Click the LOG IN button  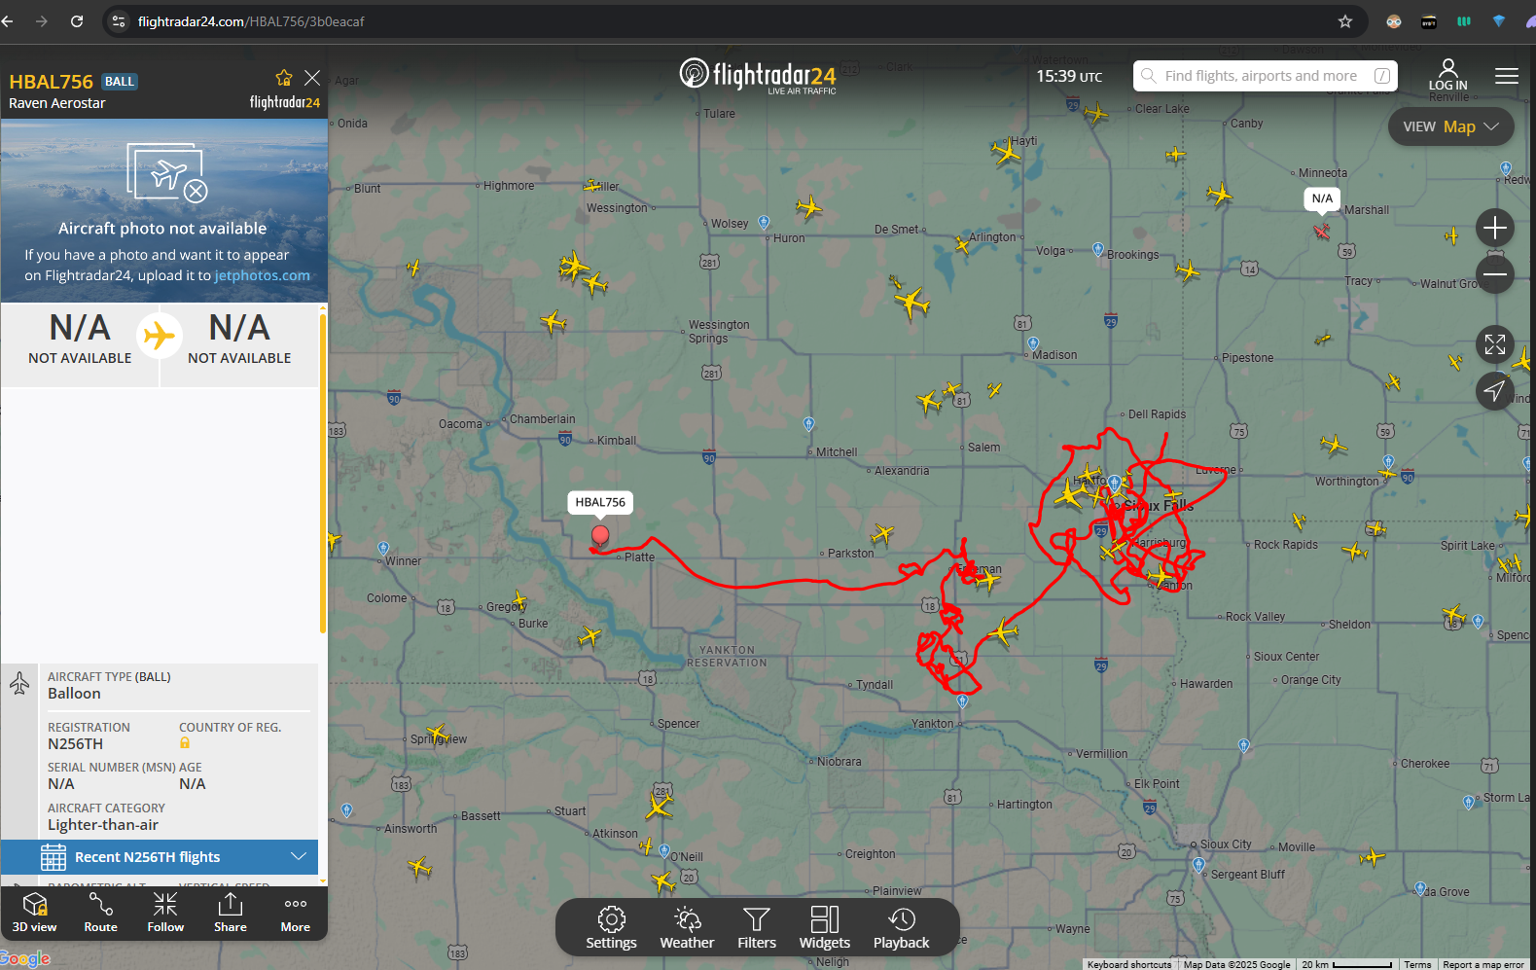[1447, 75]
